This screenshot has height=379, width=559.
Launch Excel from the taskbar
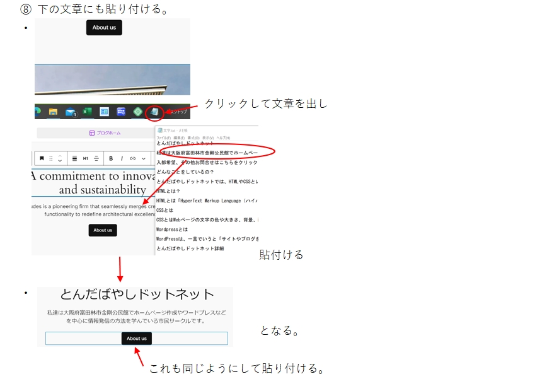88,112
